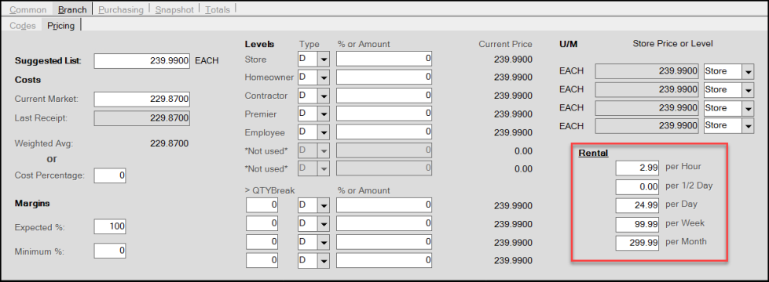769x282 pixels.
Task: Click the Cost Percentage field
Action: [x=110, y=175]
